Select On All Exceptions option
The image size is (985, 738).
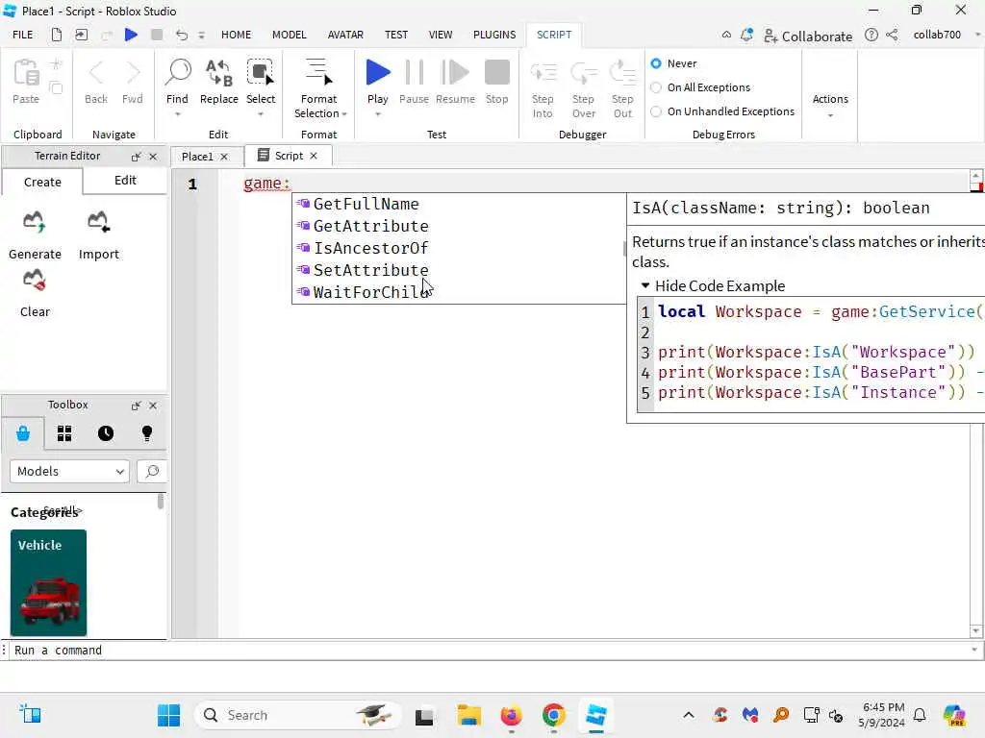coord(656,87)
